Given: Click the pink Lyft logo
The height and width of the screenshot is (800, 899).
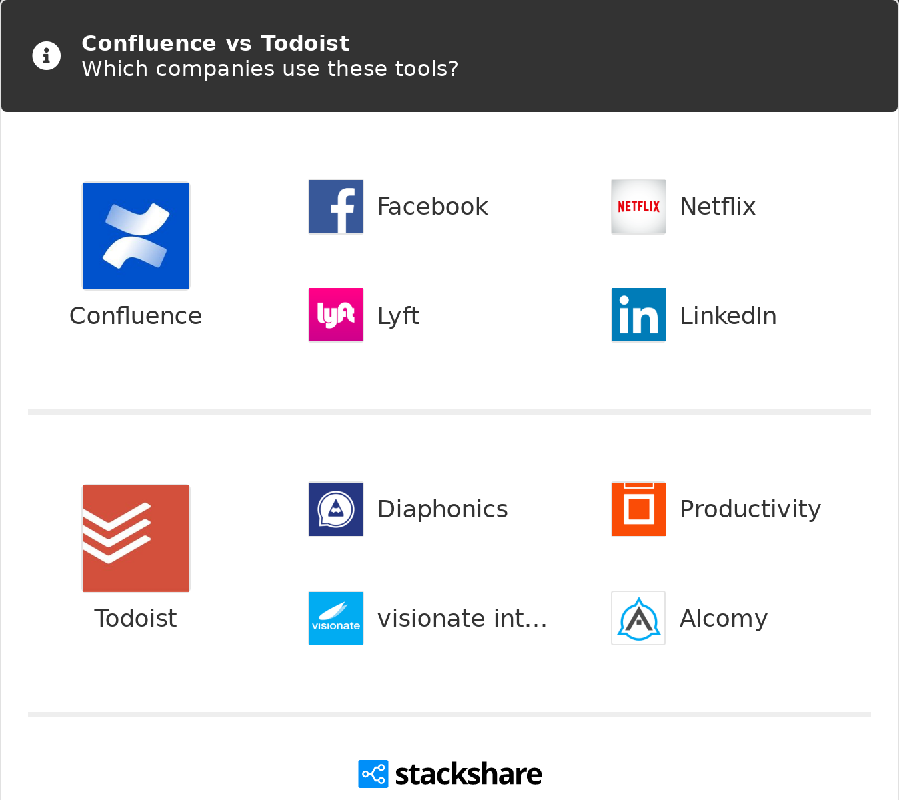Looking at the screenshot, I should (x=336, y=315).
